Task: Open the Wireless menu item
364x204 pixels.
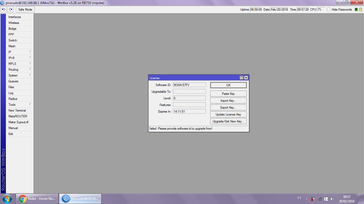Action: pos(20,23)
